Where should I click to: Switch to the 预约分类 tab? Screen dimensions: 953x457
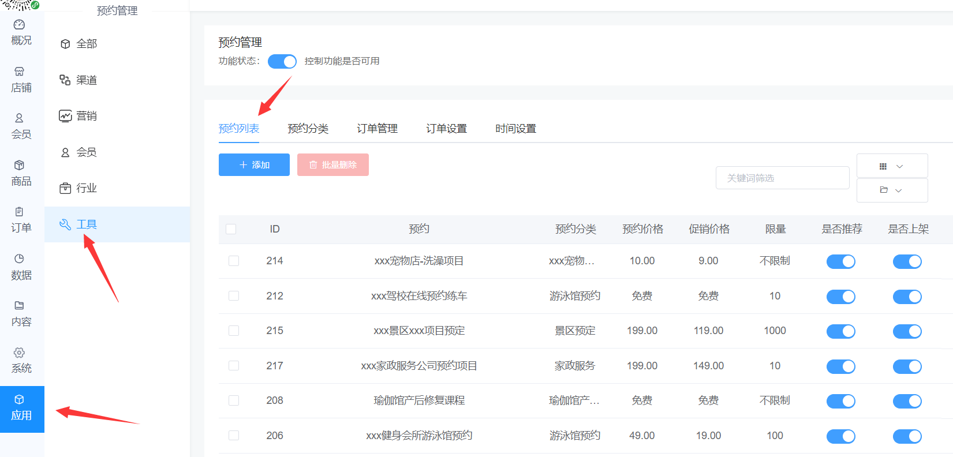click(x=308, y=129)
